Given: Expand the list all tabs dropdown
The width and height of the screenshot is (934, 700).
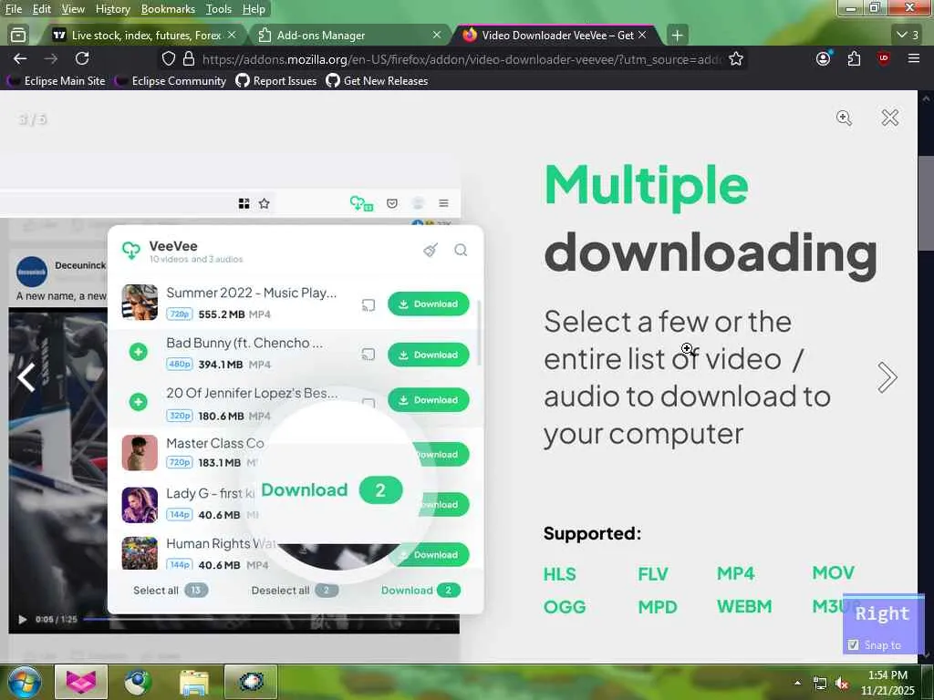Looking at the screenshot, I should pos(908,36).
